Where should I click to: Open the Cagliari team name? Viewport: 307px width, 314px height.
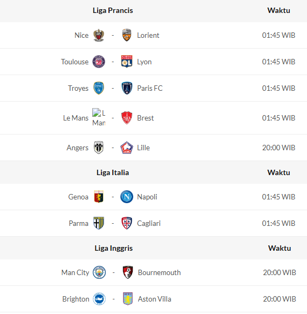pyautogui.click(x=149, y=223)
